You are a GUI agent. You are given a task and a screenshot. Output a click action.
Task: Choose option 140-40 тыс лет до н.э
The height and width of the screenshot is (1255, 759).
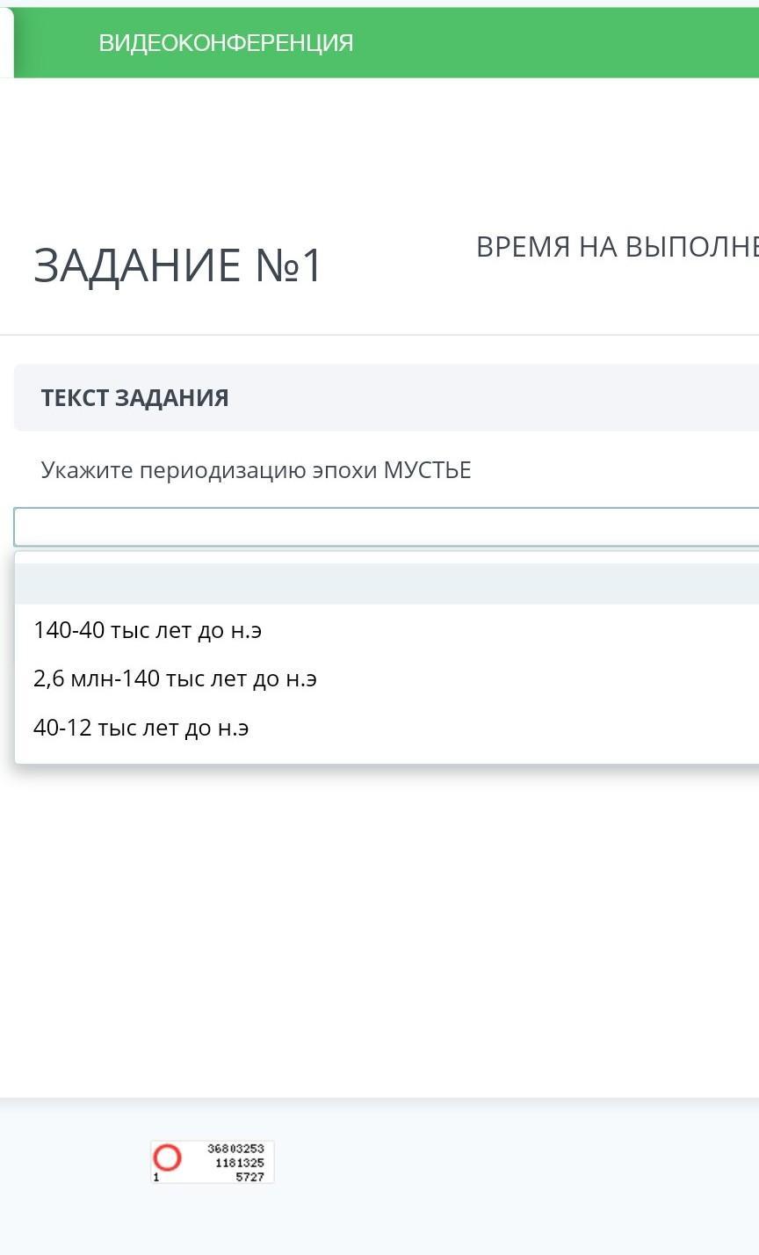148,630
